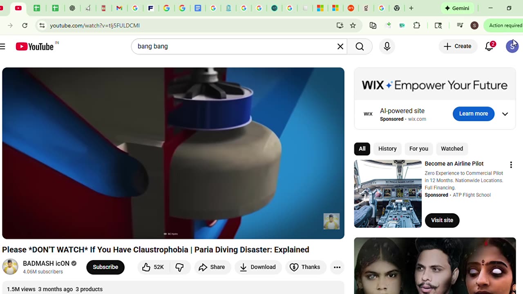Open a new browser tab
Screen dimensions: 523x294
tap(411, 8)
